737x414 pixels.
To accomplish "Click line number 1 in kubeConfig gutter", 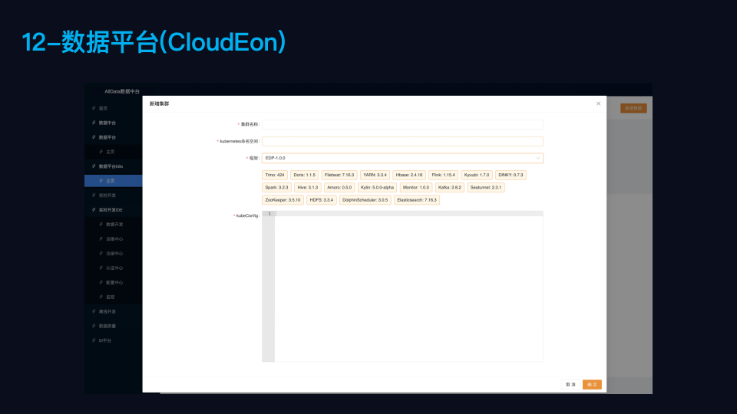I will [269, 214].
